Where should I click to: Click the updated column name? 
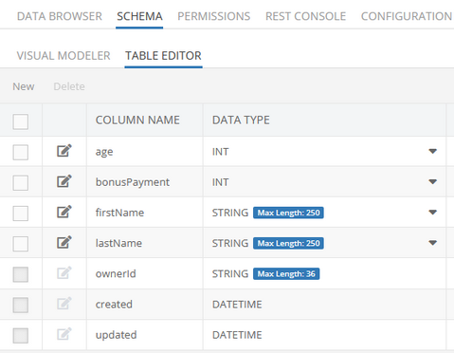point(116,335)
